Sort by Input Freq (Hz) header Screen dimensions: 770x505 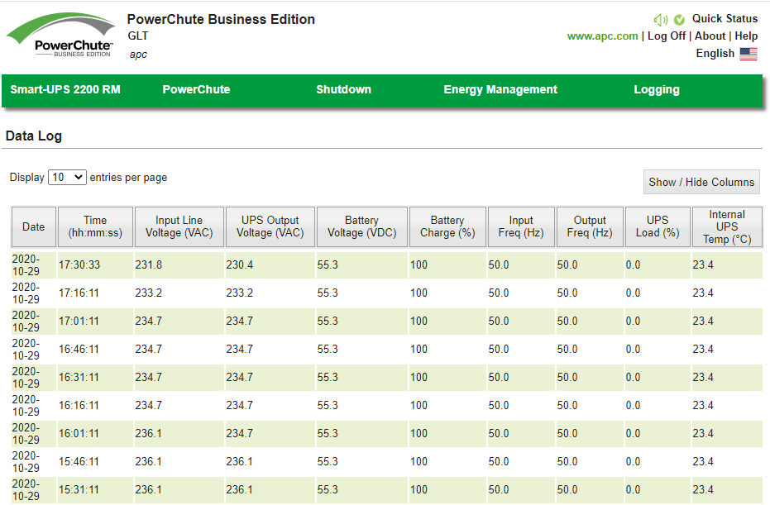click(521, 226)
